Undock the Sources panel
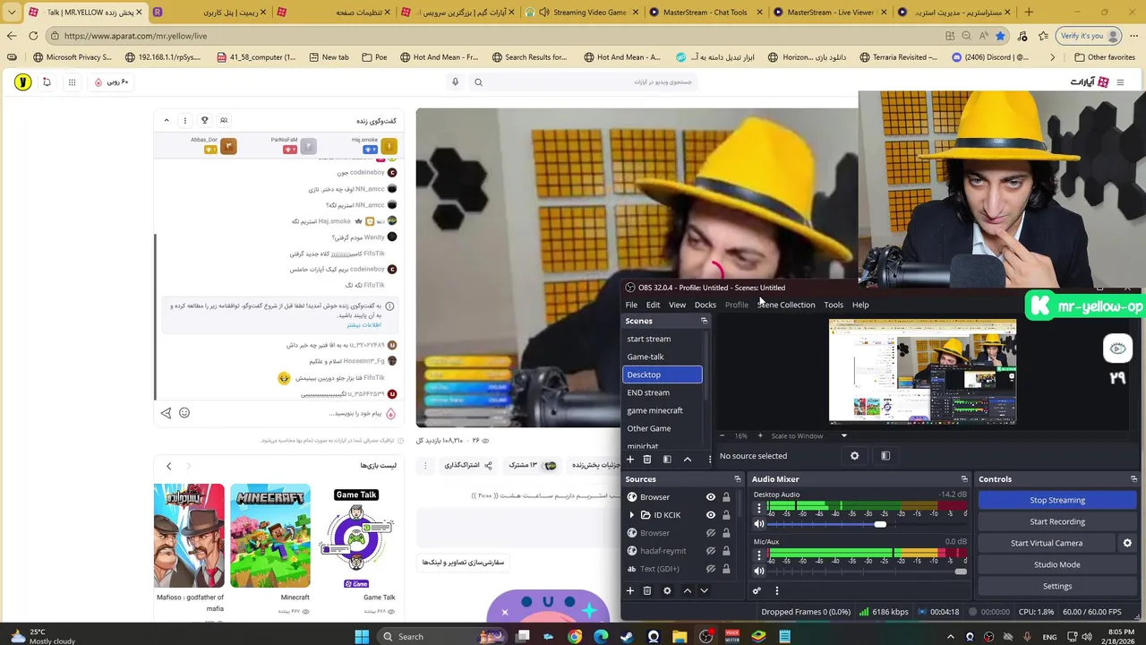 click(x=737, y=479)
